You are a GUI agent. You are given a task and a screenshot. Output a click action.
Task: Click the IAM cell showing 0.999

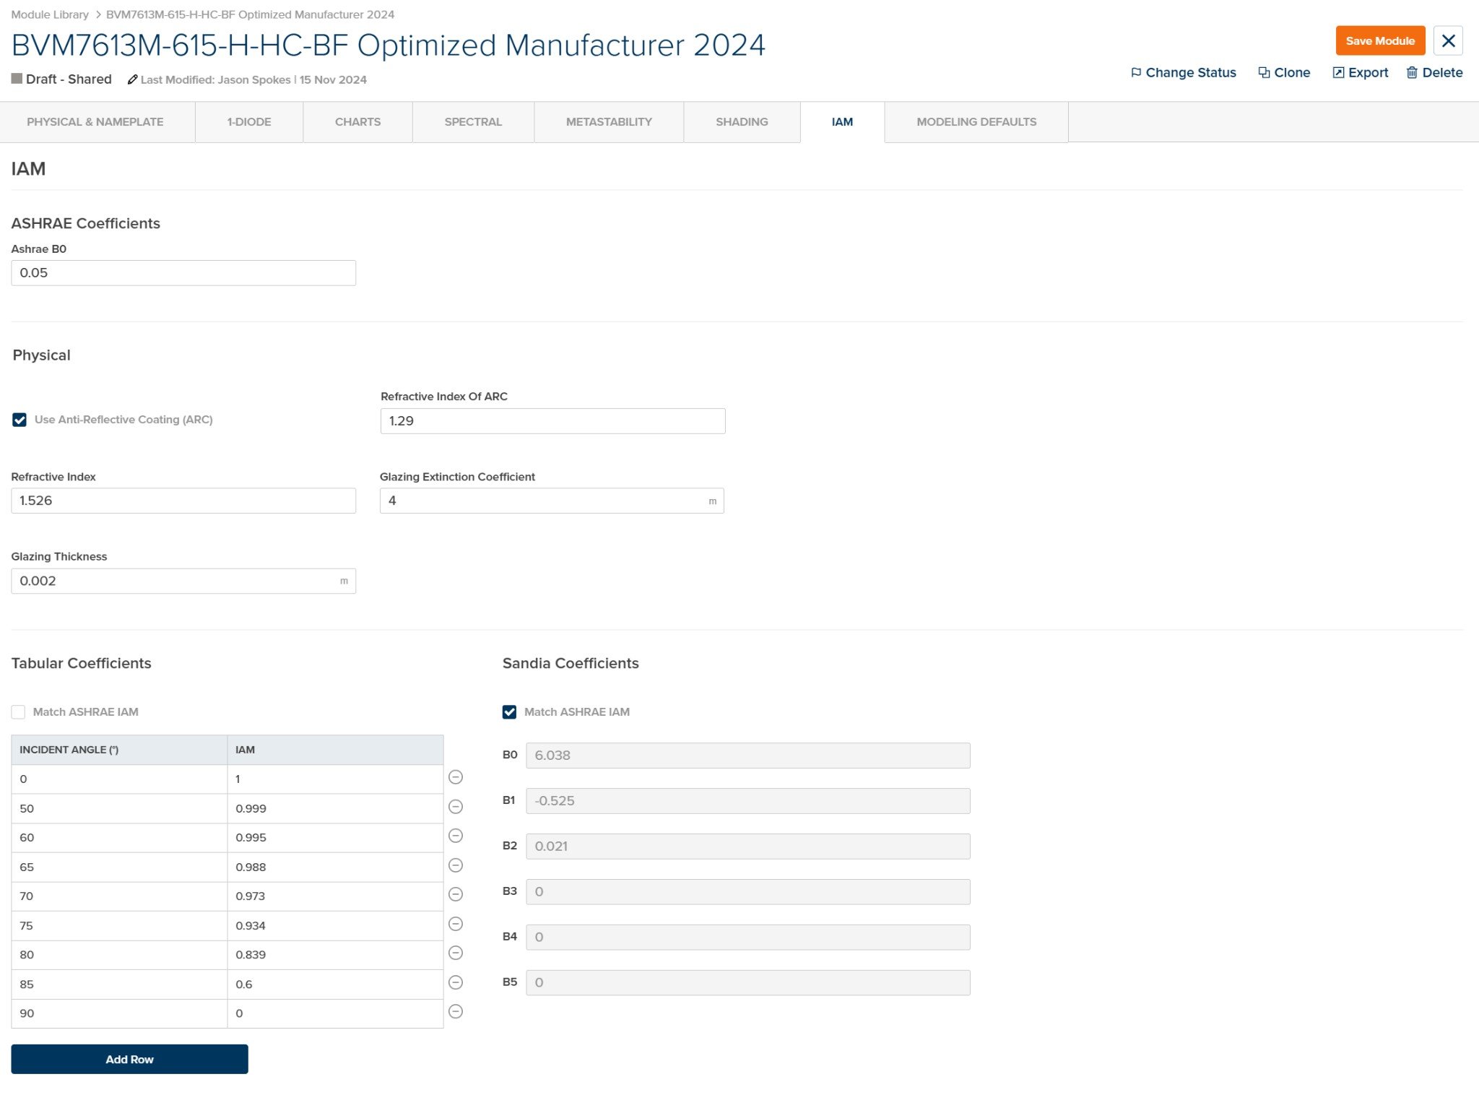pos(335,809)
